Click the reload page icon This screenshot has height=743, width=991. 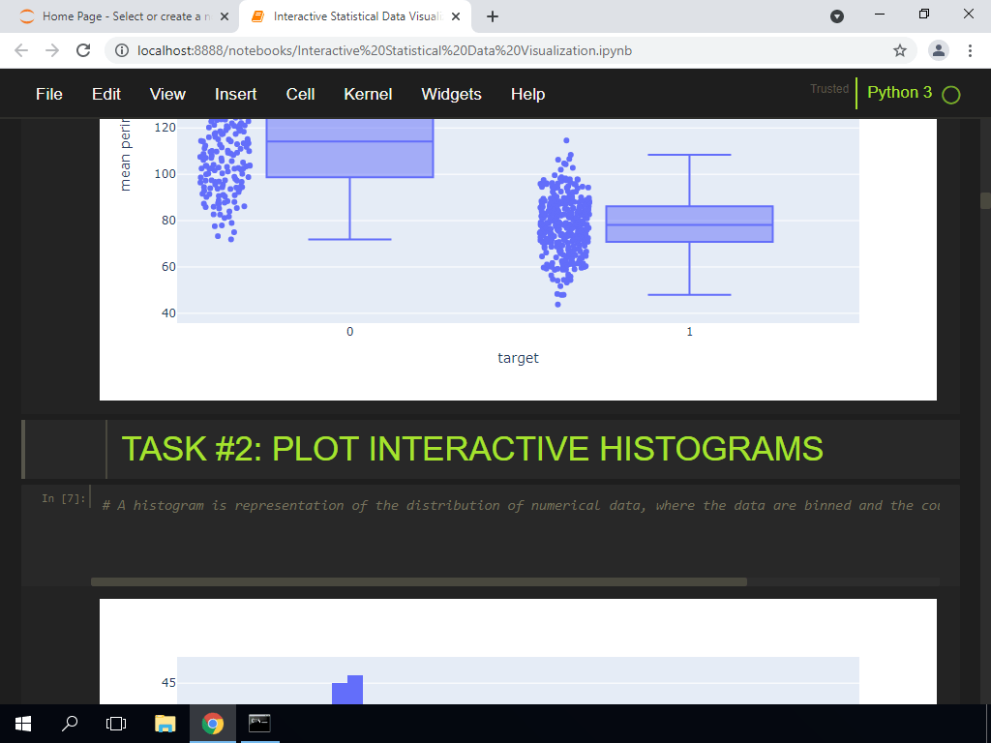tap(82, 49)
